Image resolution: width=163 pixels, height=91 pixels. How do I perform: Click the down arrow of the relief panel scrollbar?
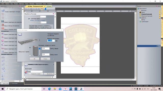(x=55, y=74)
